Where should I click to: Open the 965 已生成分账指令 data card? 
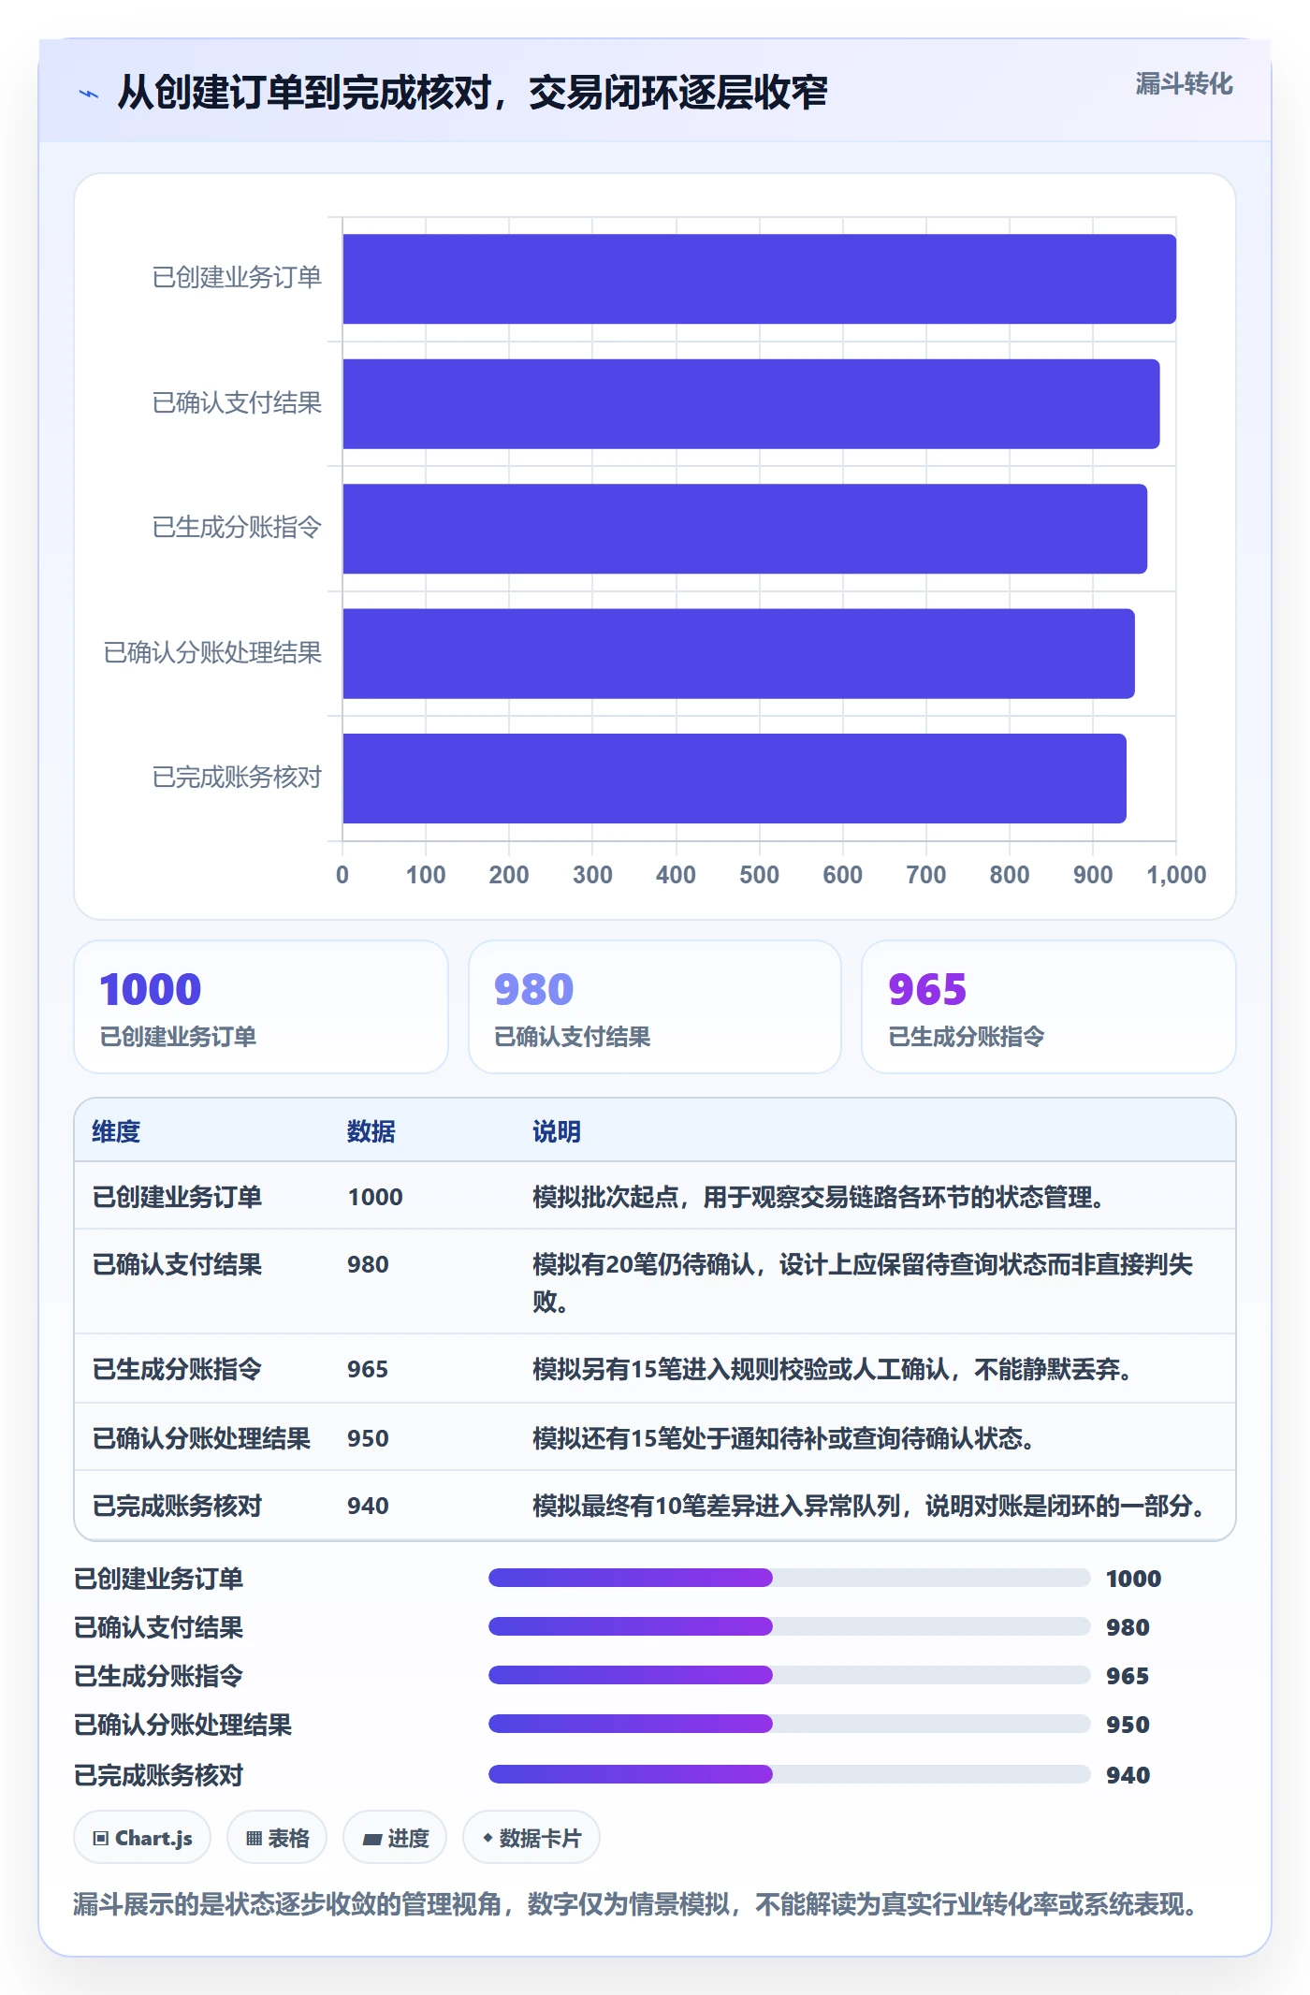pos(1049,1007)
